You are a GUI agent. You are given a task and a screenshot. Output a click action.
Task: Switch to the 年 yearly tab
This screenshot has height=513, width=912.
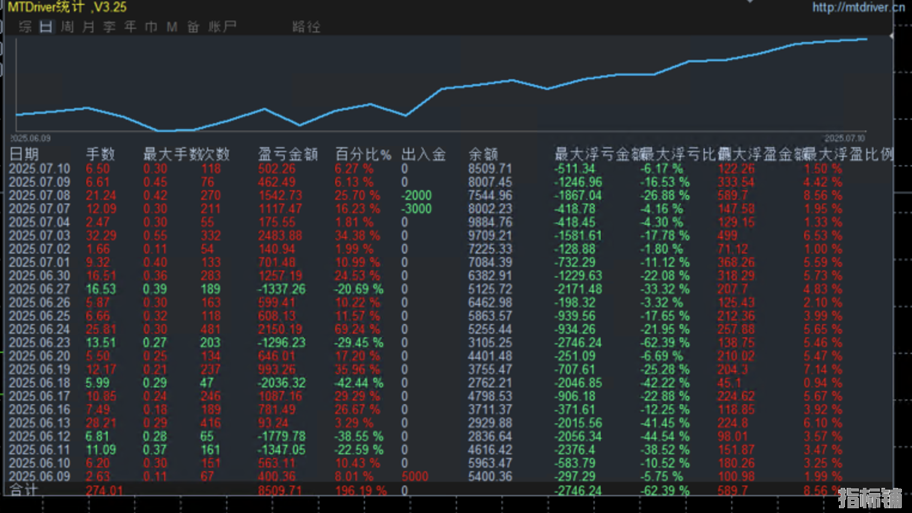tap(130, 27)
